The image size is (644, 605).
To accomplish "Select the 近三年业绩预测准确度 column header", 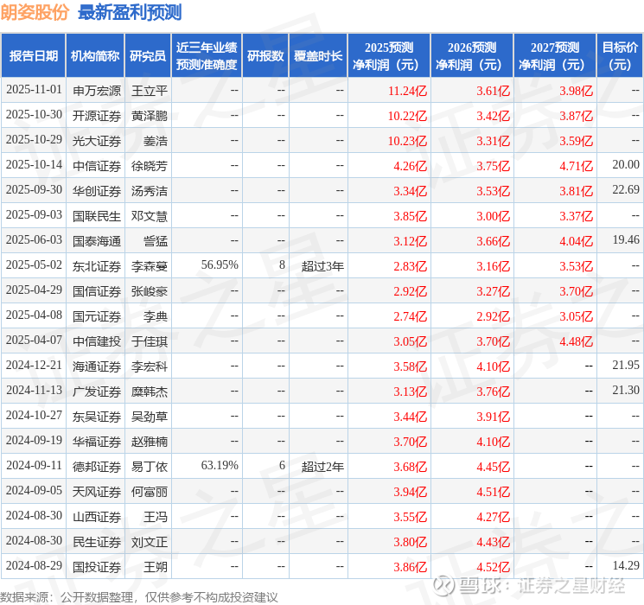I will [x=207, y=56].
